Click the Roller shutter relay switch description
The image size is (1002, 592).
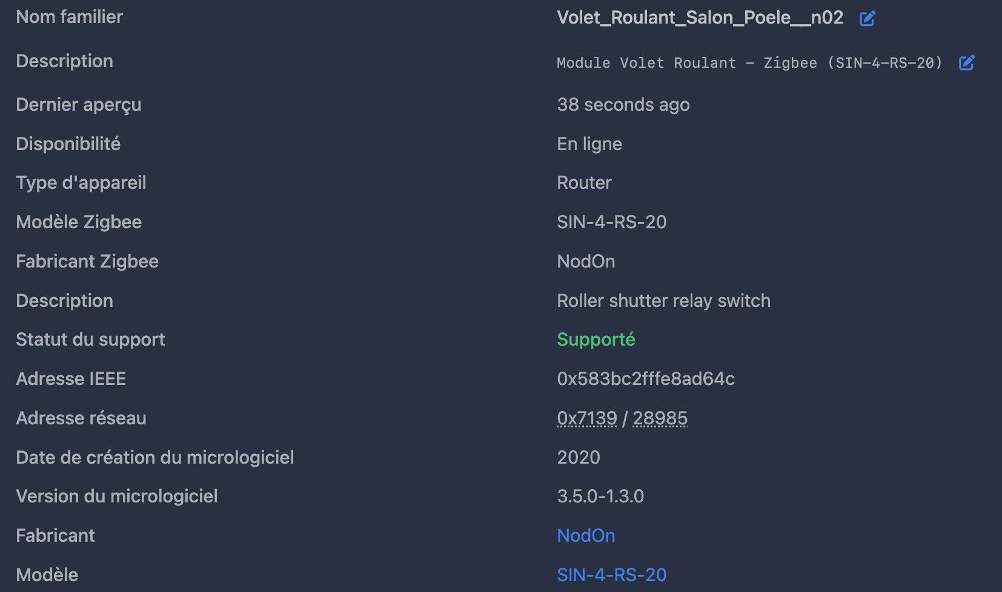pyautogui.click(x=663, y=301)
